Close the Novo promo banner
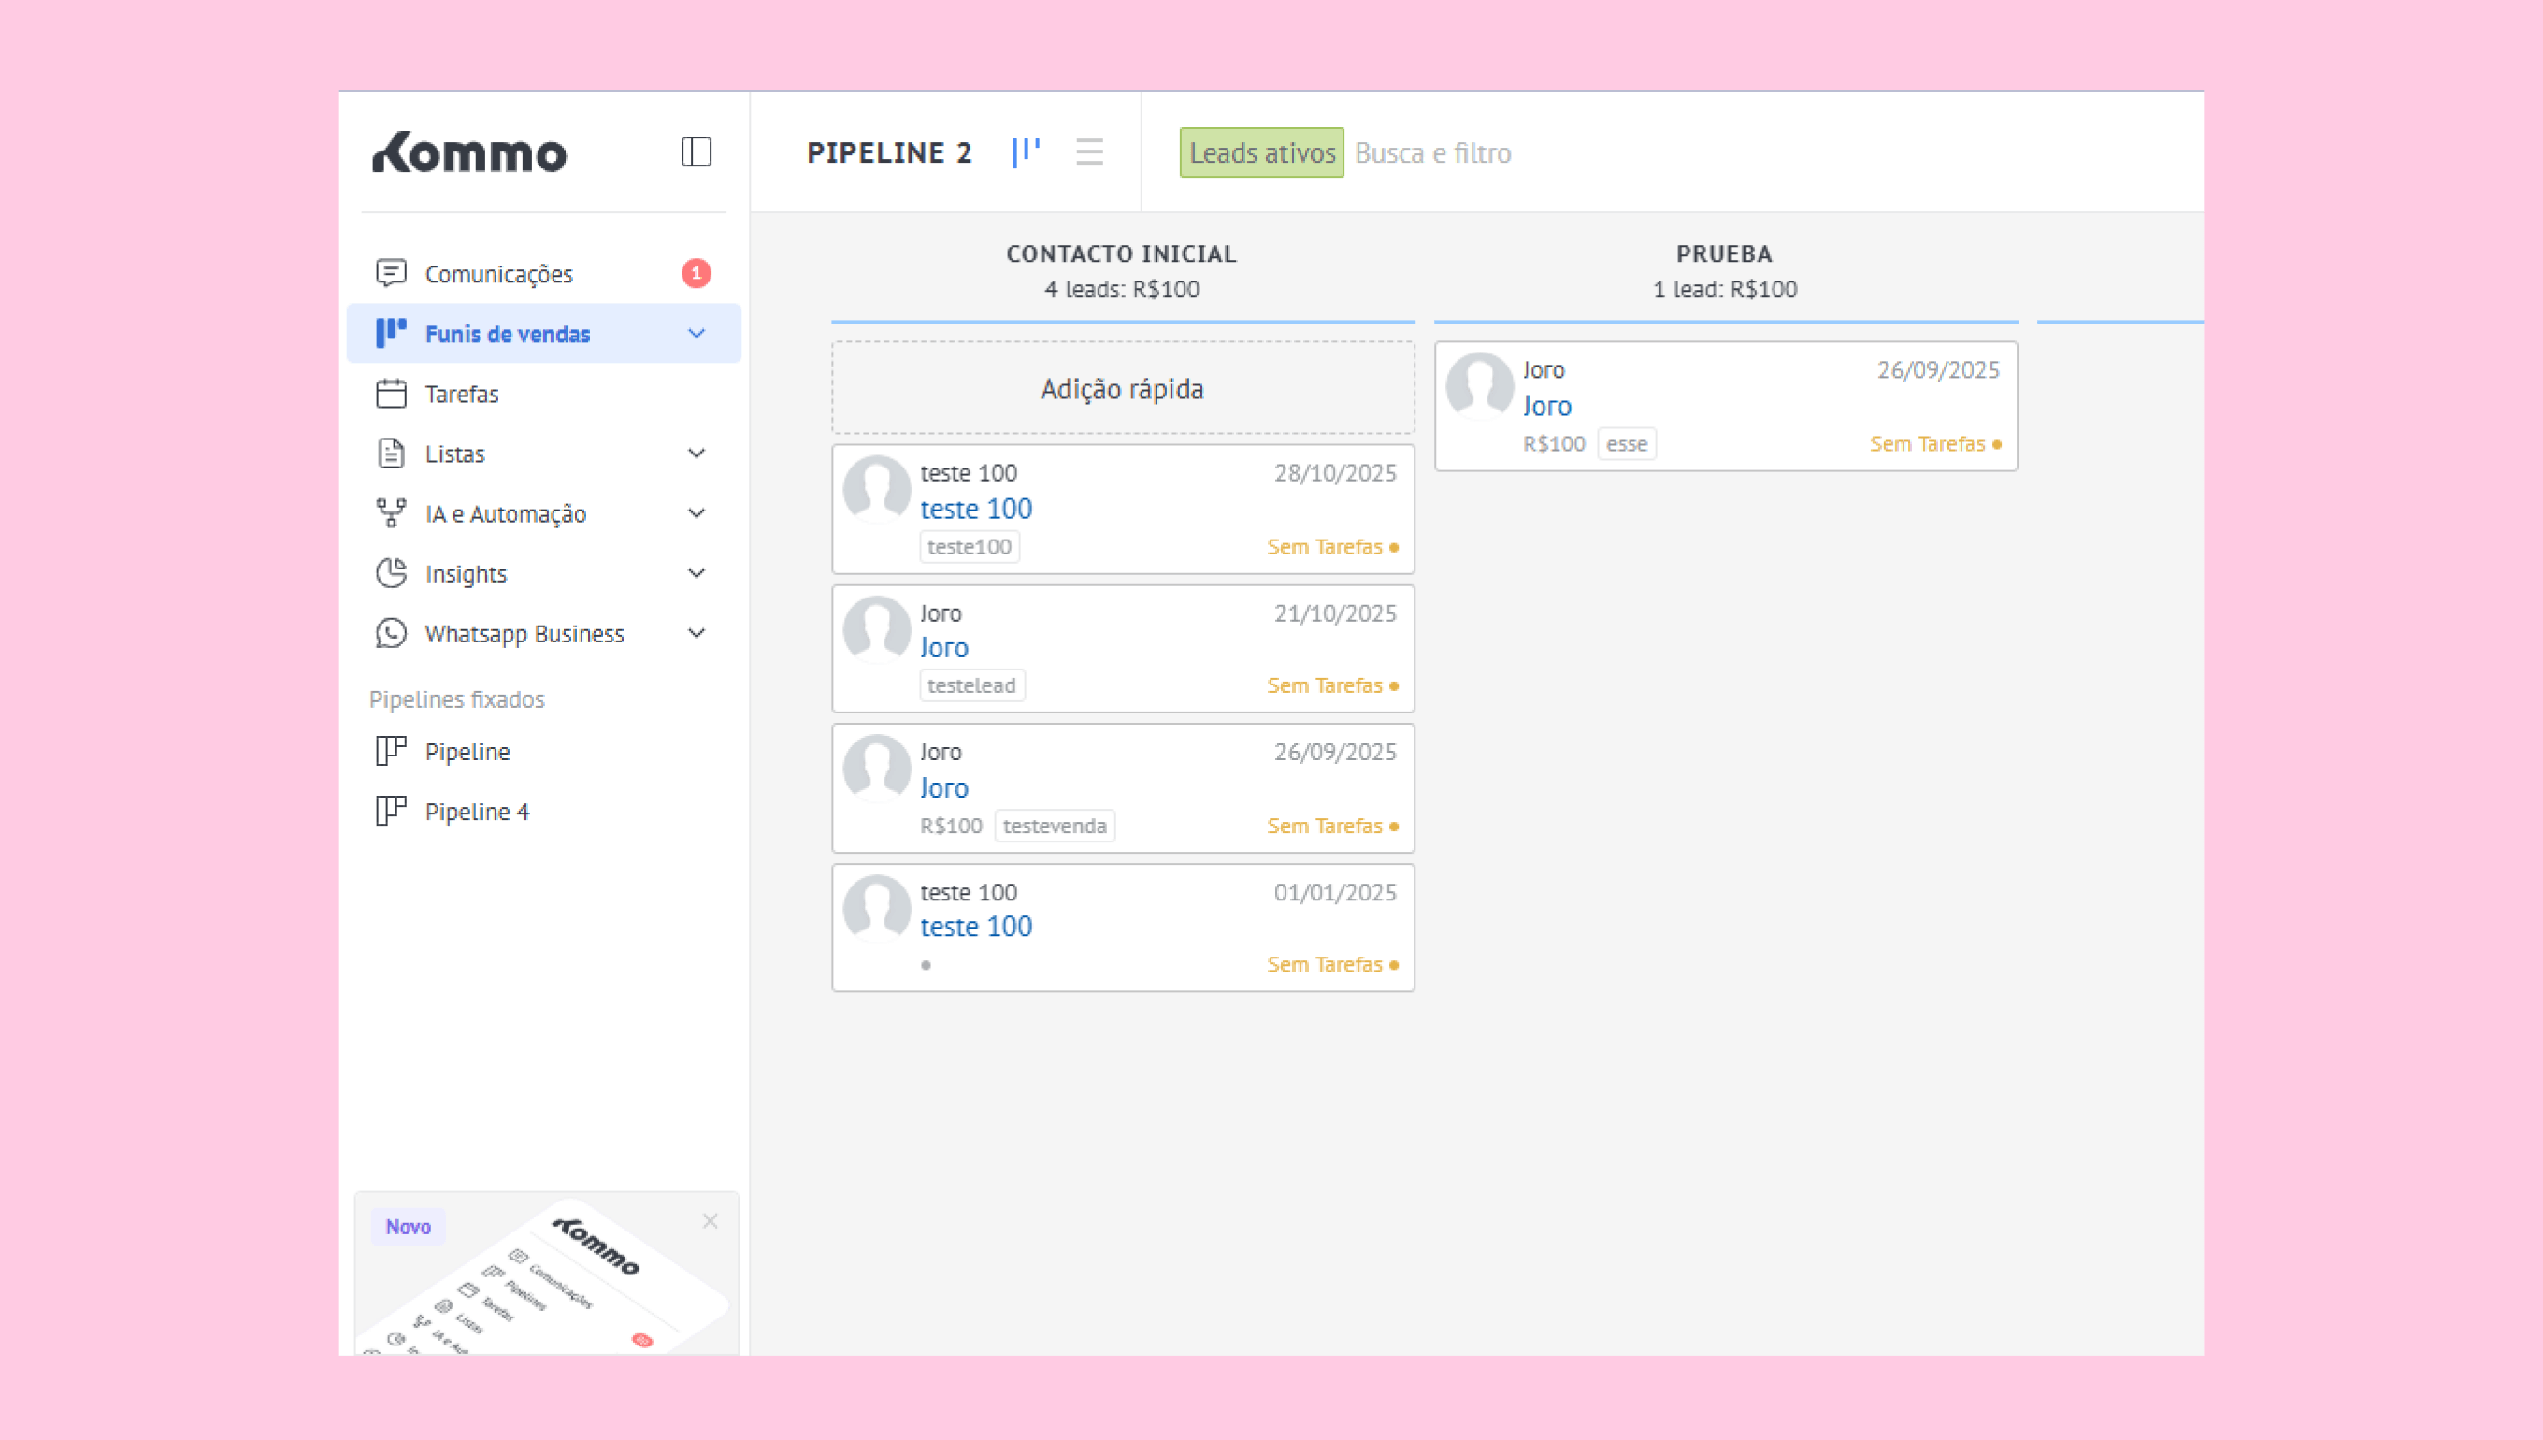The height and width of the screenshot is (1440, 2543). [710, 1221]
